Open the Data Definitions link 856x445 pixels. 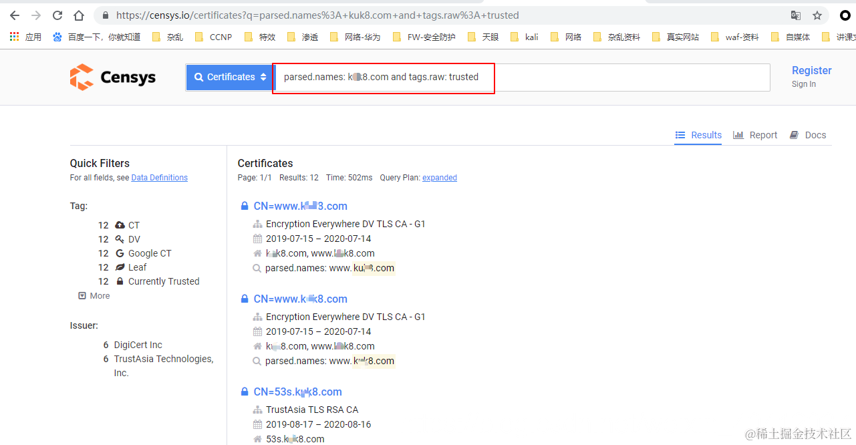(160, 178)
